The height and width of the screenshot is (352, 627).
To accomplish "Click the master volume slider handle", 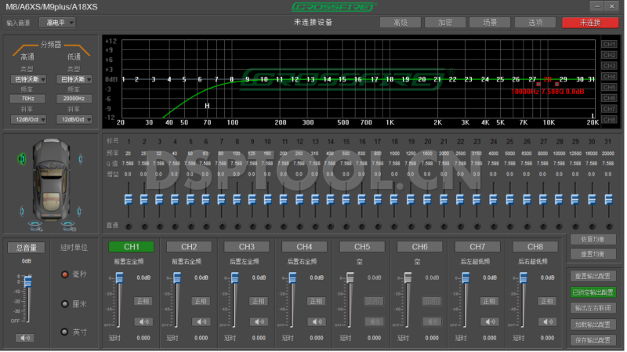I will pos(27,281).
